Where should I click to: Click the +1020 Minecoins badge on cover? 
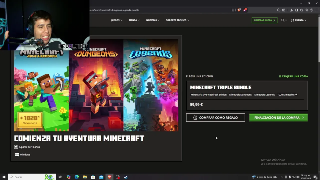tap(30, 120)
